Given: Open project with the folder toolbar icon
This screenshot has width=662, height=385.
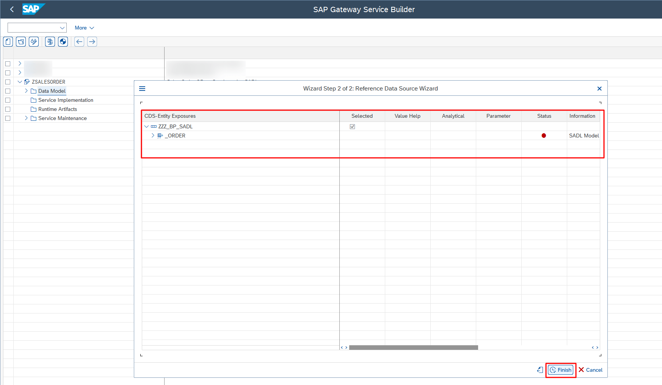Looking at the screenshot, I should point(21,42).
